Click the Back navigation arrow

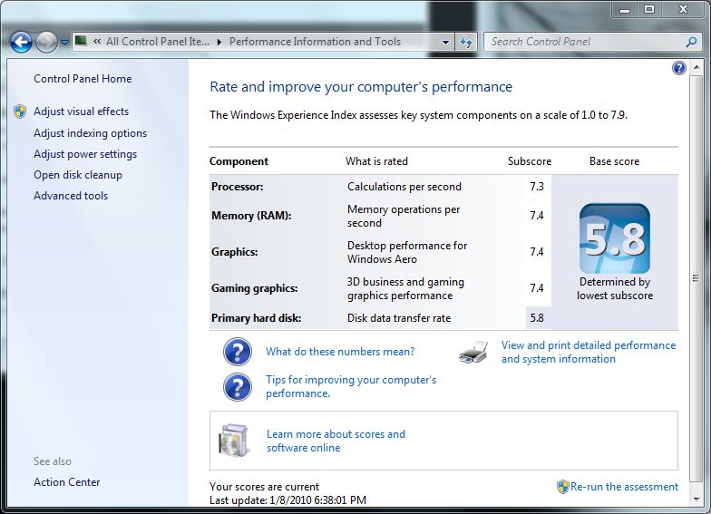pos(21,43)
